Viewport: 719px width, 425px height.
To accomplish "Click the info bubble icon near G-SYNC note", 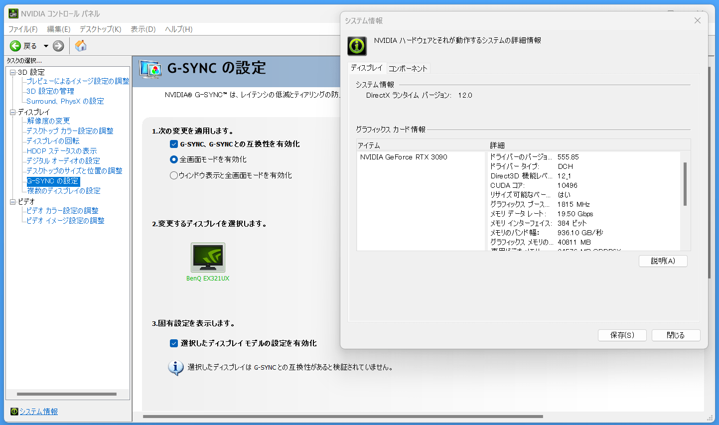I will [x=175, y=368].
